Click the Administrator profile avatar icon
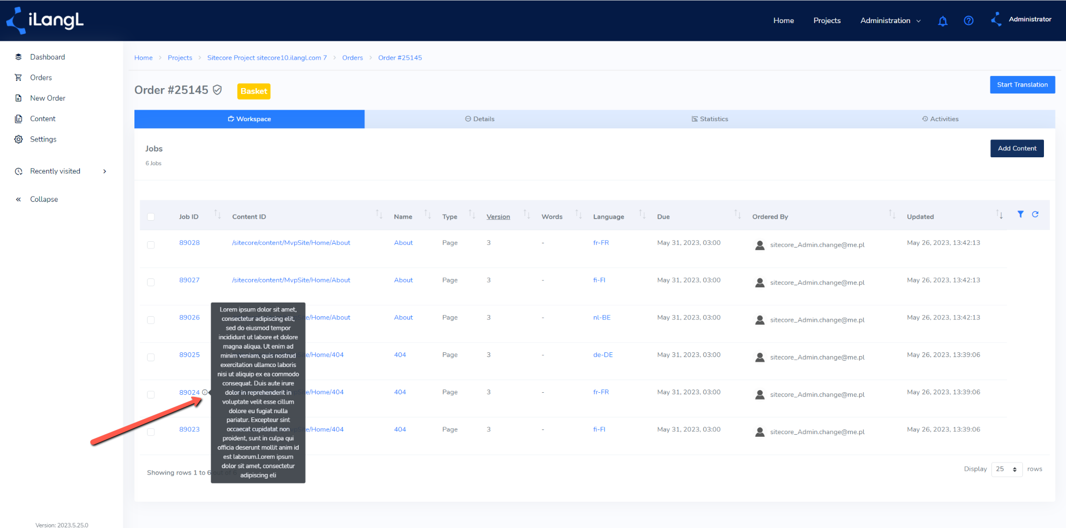 tap(996, 19)
